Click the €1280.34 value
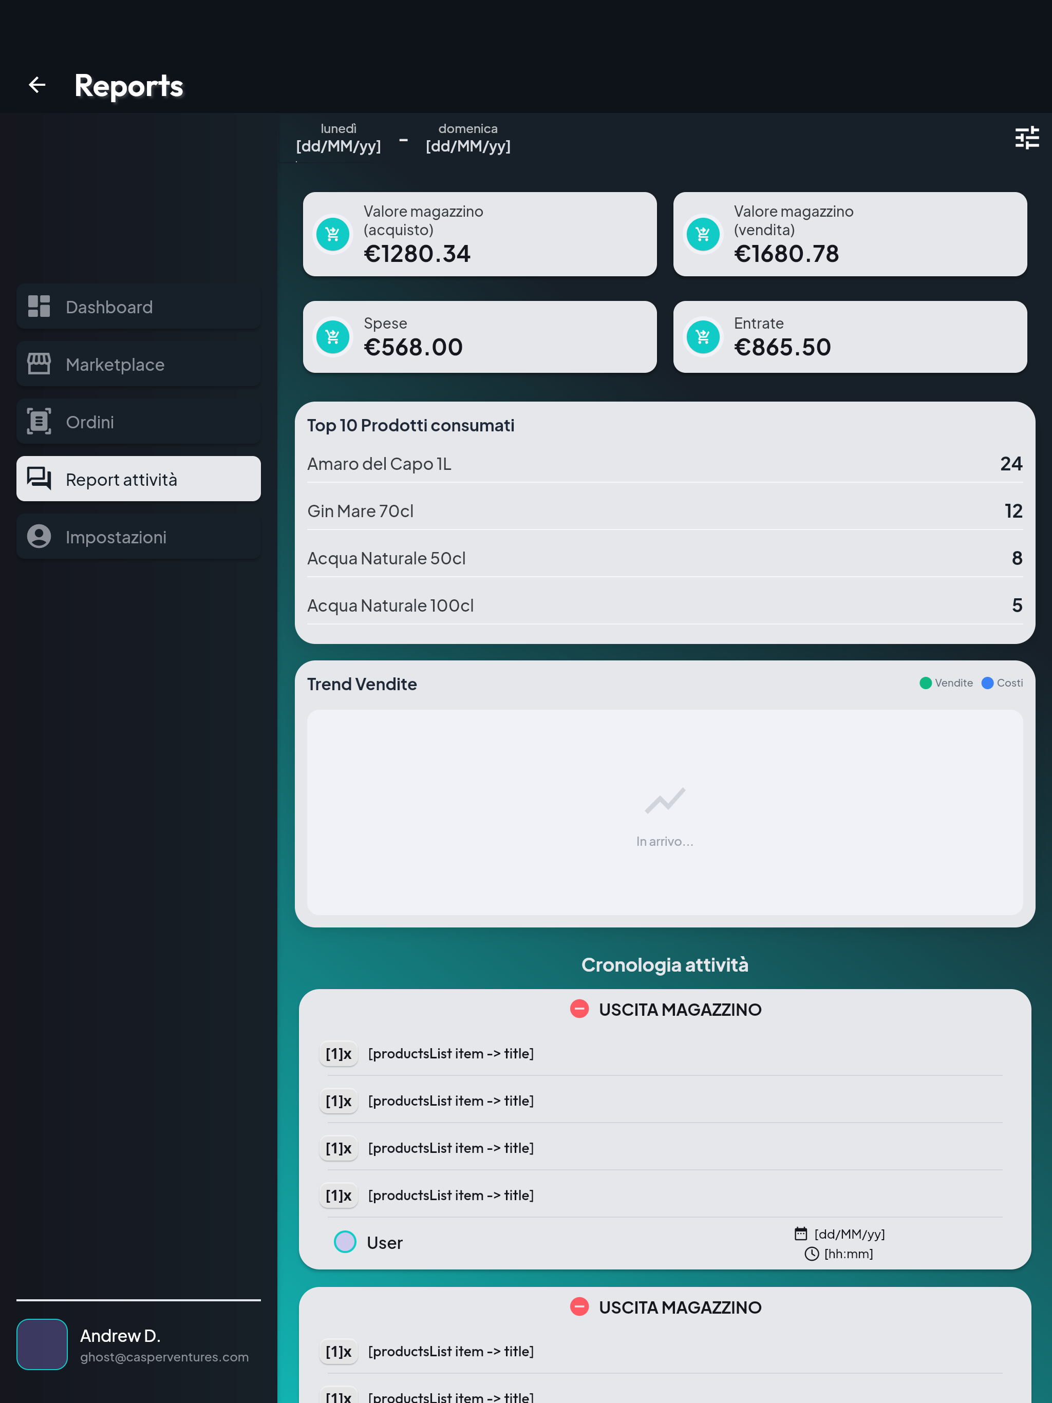 pyautogui.click(x=417, y=254)
